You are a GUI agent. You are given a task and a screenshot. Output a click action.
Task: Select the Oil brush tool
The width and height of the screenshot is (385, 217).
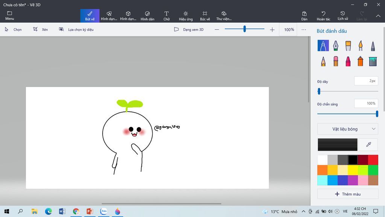pos(348,46)
